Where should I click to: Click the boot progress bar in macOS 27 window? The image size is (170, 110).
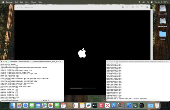[83, 88]
